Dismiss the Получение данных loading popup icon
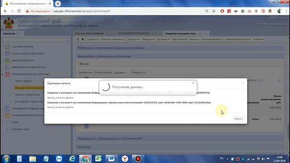 193,82
